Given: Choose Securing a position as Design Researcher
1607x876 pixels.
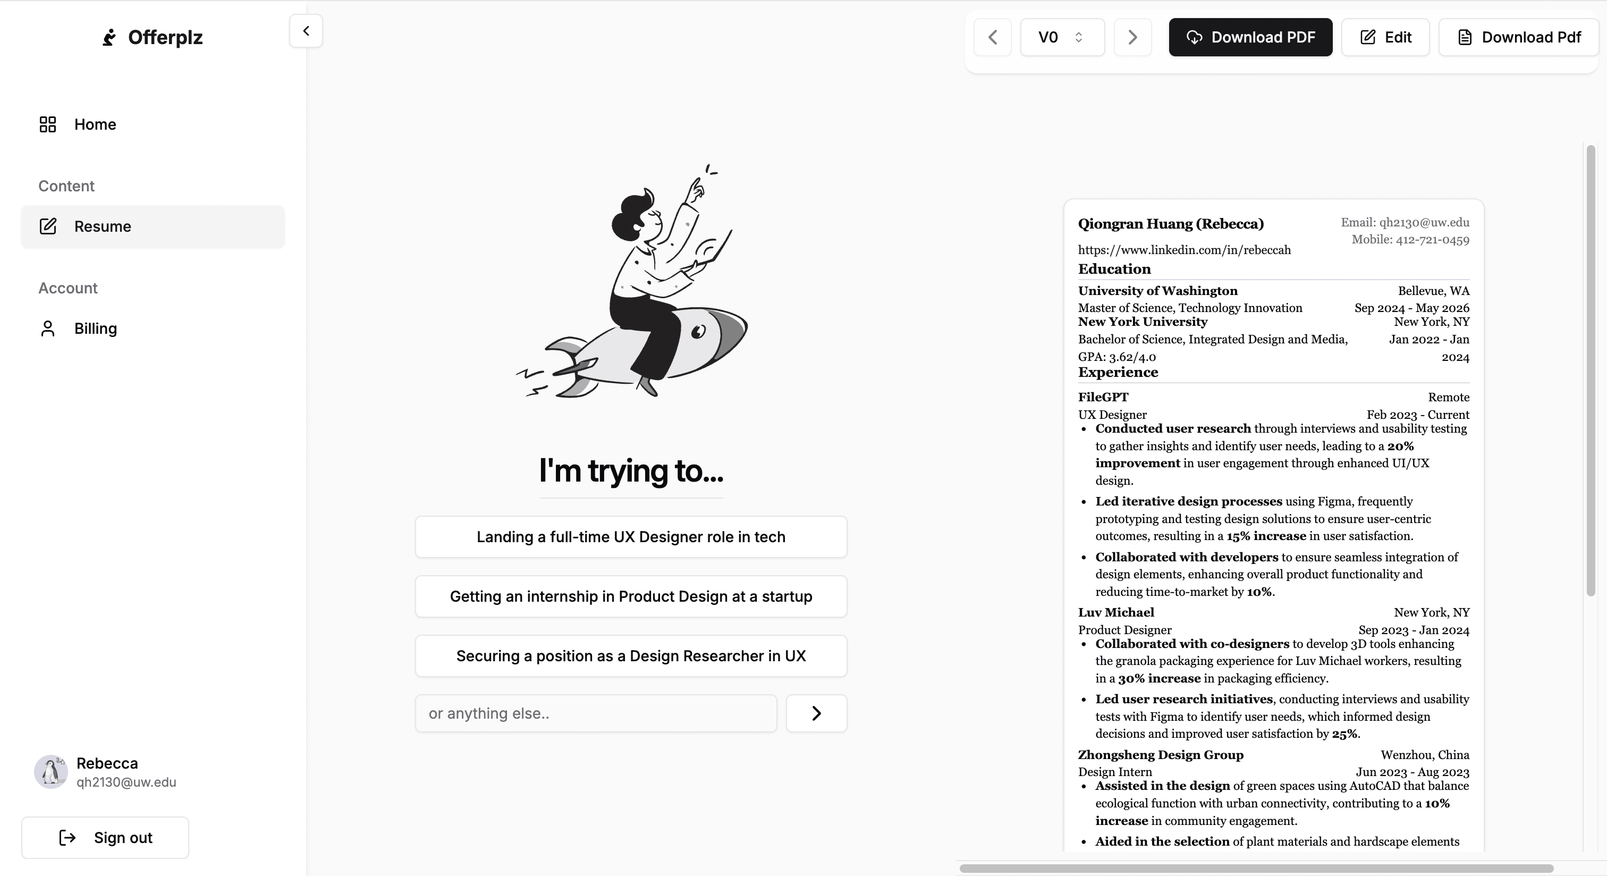Looking at the screenshot, I should pyautogui.click(x=631, y=656).
